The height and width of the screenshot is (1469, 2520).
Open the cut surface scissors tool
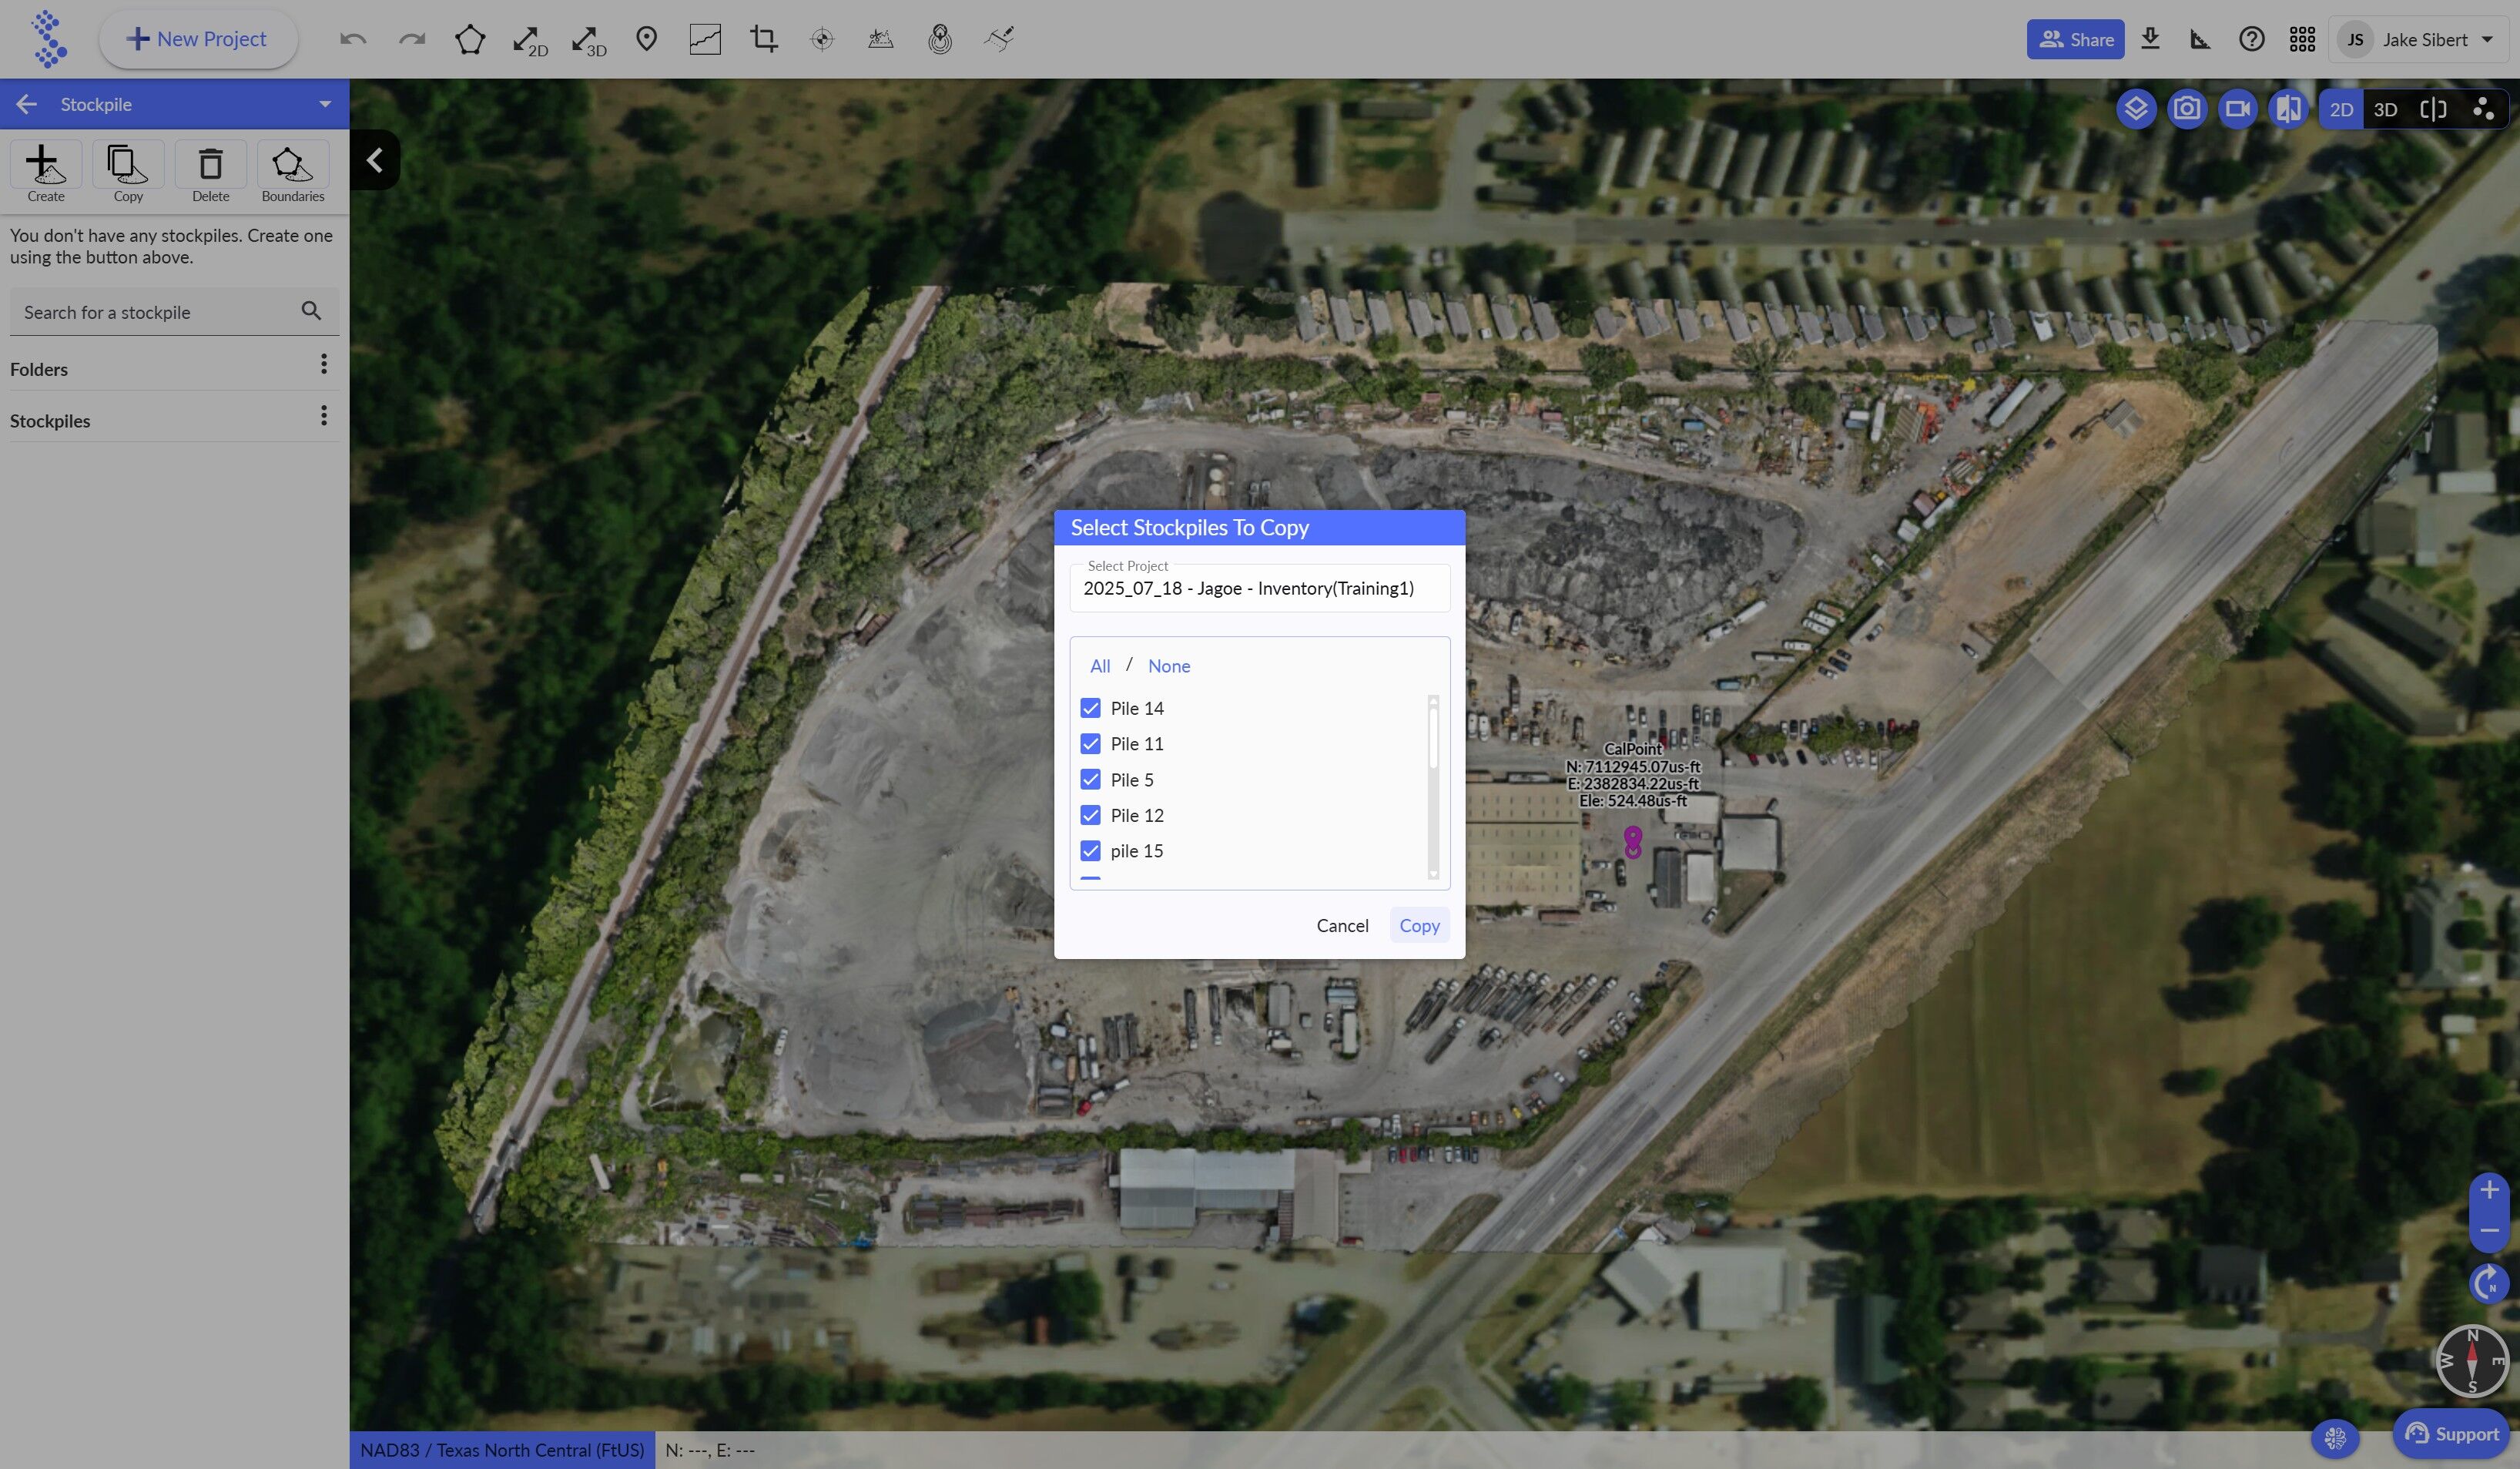pos(880,39)
